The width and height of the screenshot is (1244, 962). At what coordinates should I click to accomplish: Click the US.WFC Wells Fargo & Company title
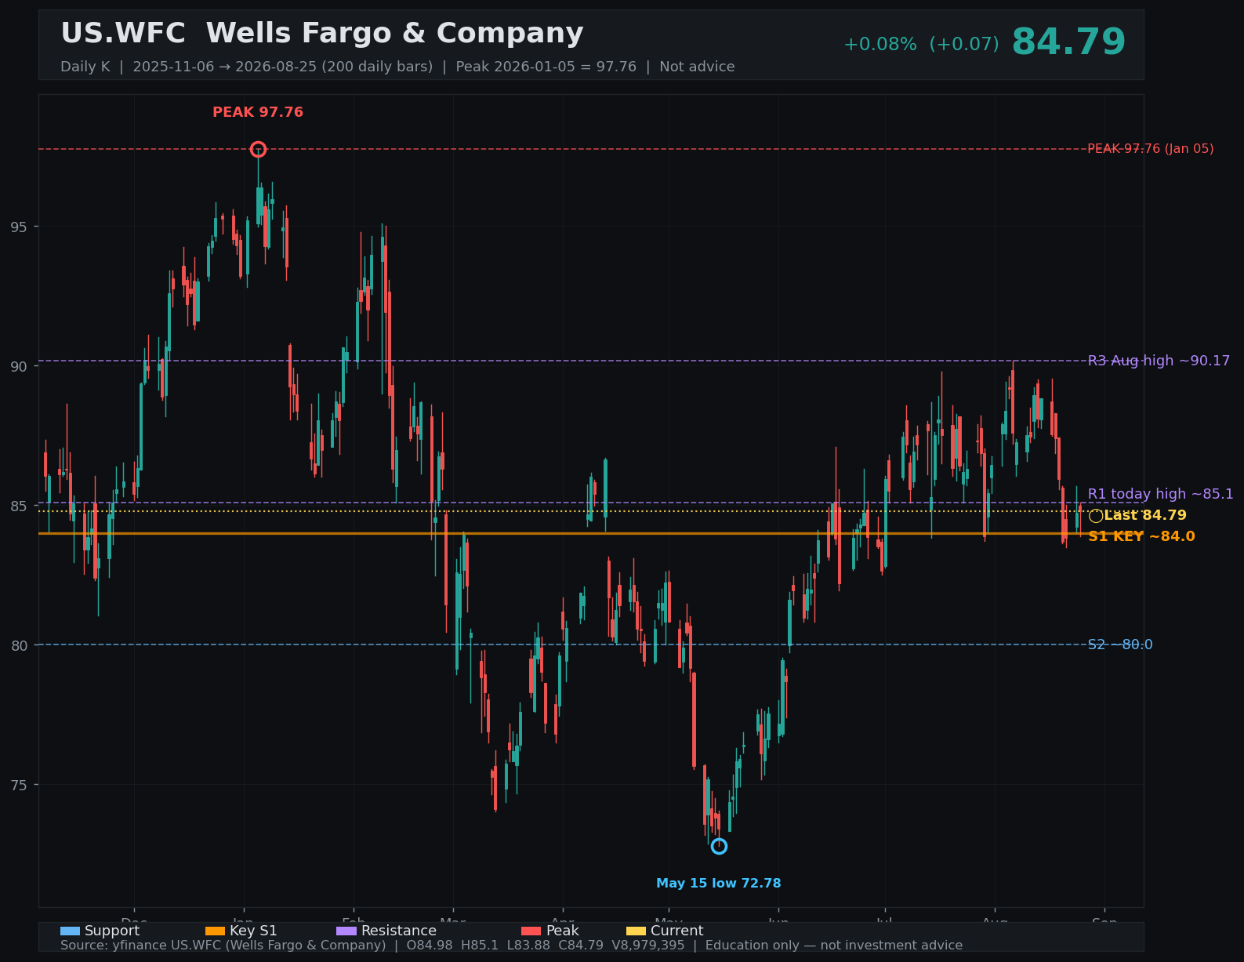(x=321, y=34)
